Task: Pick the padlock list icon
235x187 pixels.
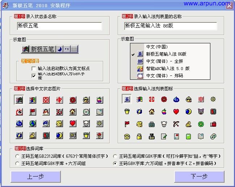Action: click(x=139, y=136)
